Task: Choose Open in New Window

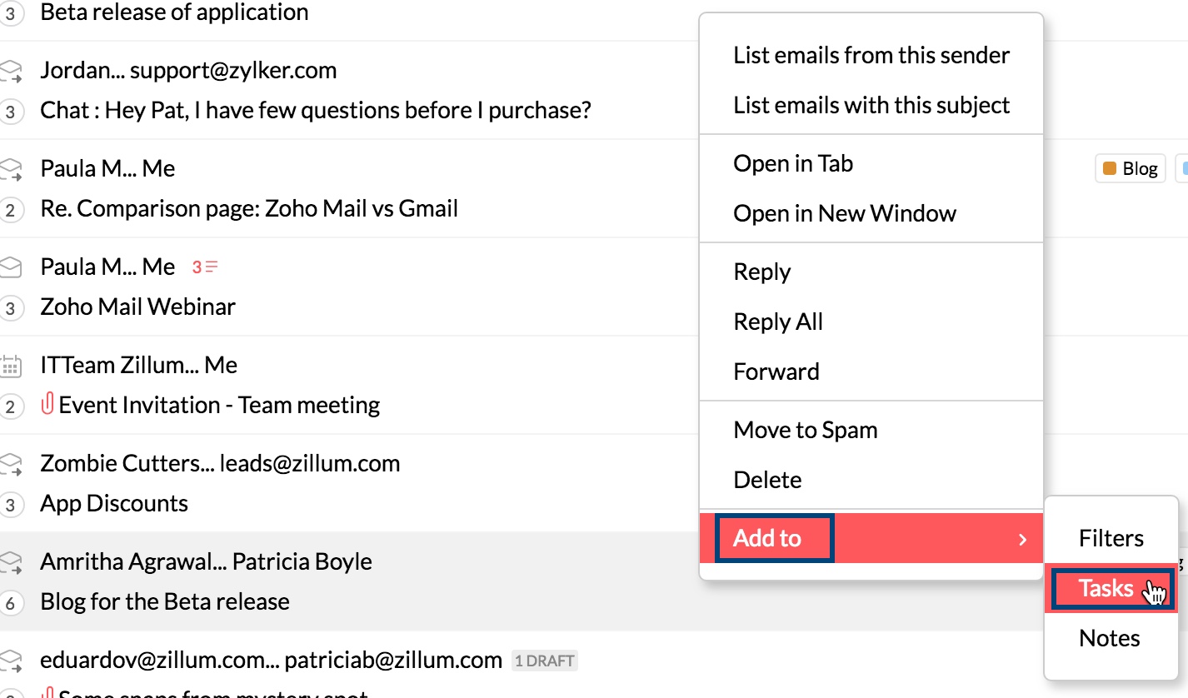Action: (x=844, y=214)
